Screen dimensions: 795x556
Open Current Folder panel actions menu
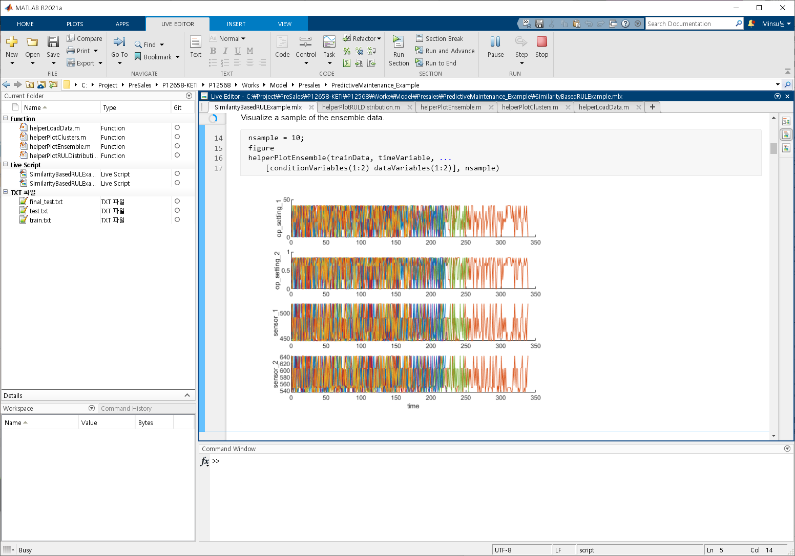[189, 96]
